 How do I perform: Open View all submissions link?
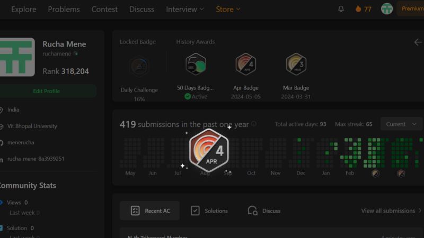coord(391,210)
